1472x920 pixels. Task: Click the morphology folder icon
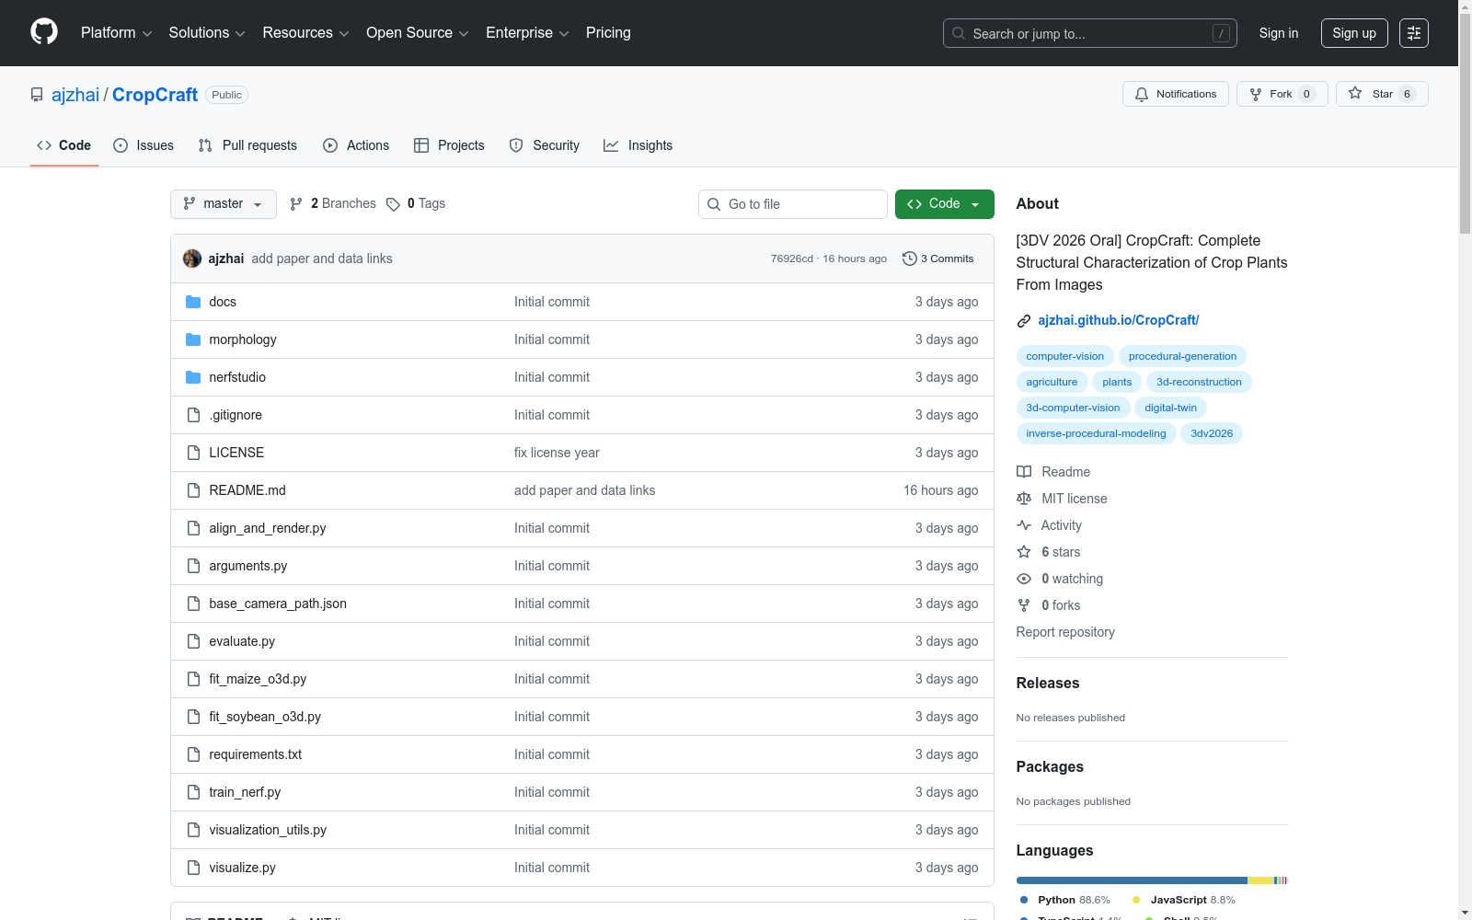(x=193, y=339)
